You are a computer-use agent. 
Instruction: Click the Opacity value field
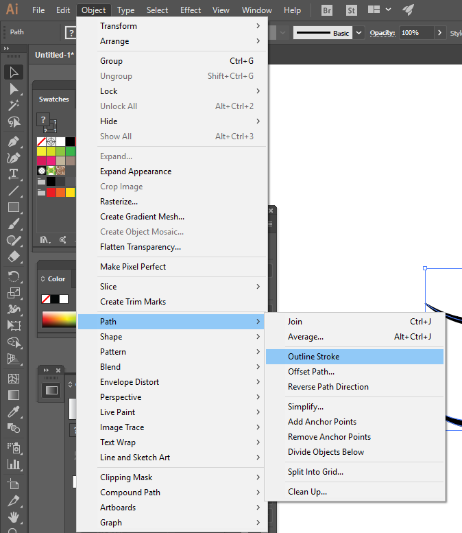point(417,33)
